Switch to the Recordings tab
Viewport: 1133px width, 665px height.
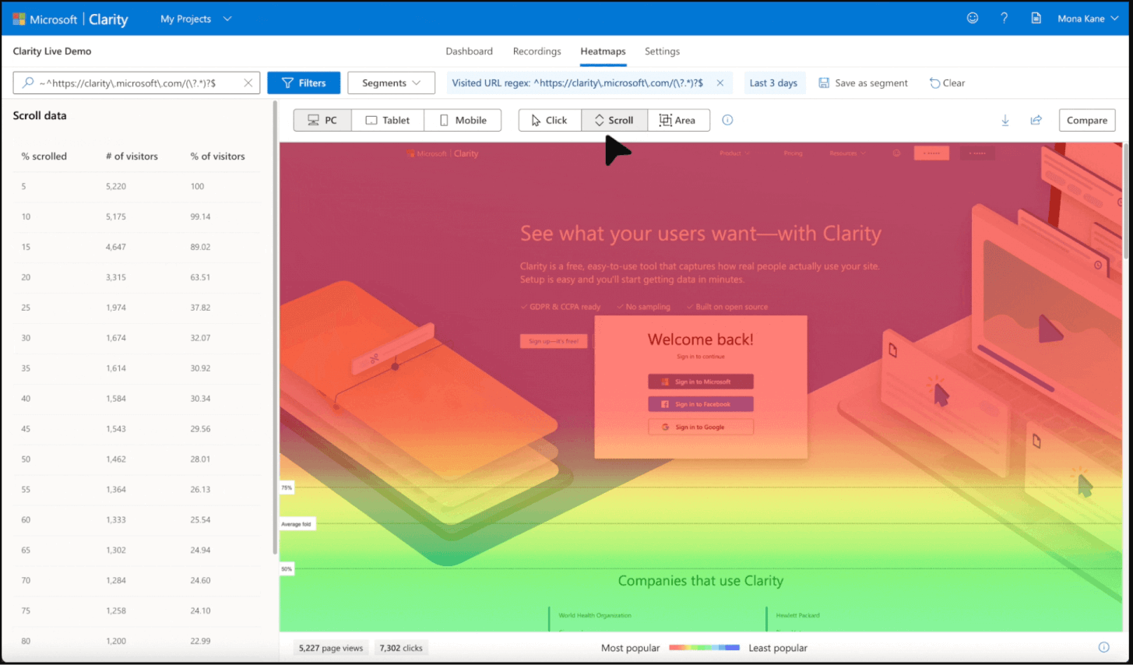click(x=537, y=51)
